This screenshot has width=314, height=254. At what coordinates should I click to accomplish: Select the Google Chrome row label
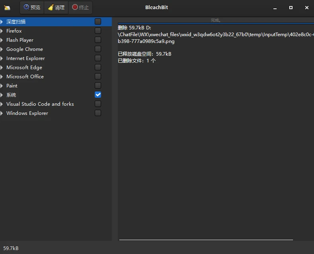point(25,49)
